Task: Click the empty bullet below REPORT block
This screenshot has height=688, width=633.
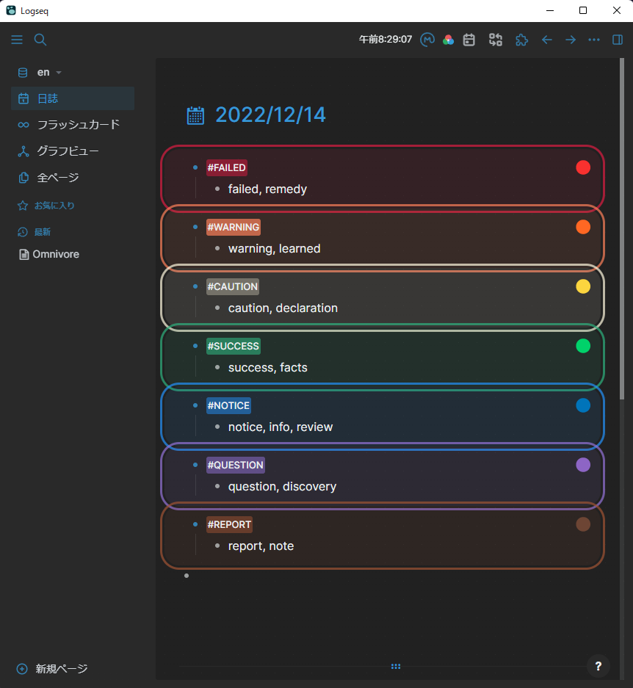Action: click(x=187, y=576)
